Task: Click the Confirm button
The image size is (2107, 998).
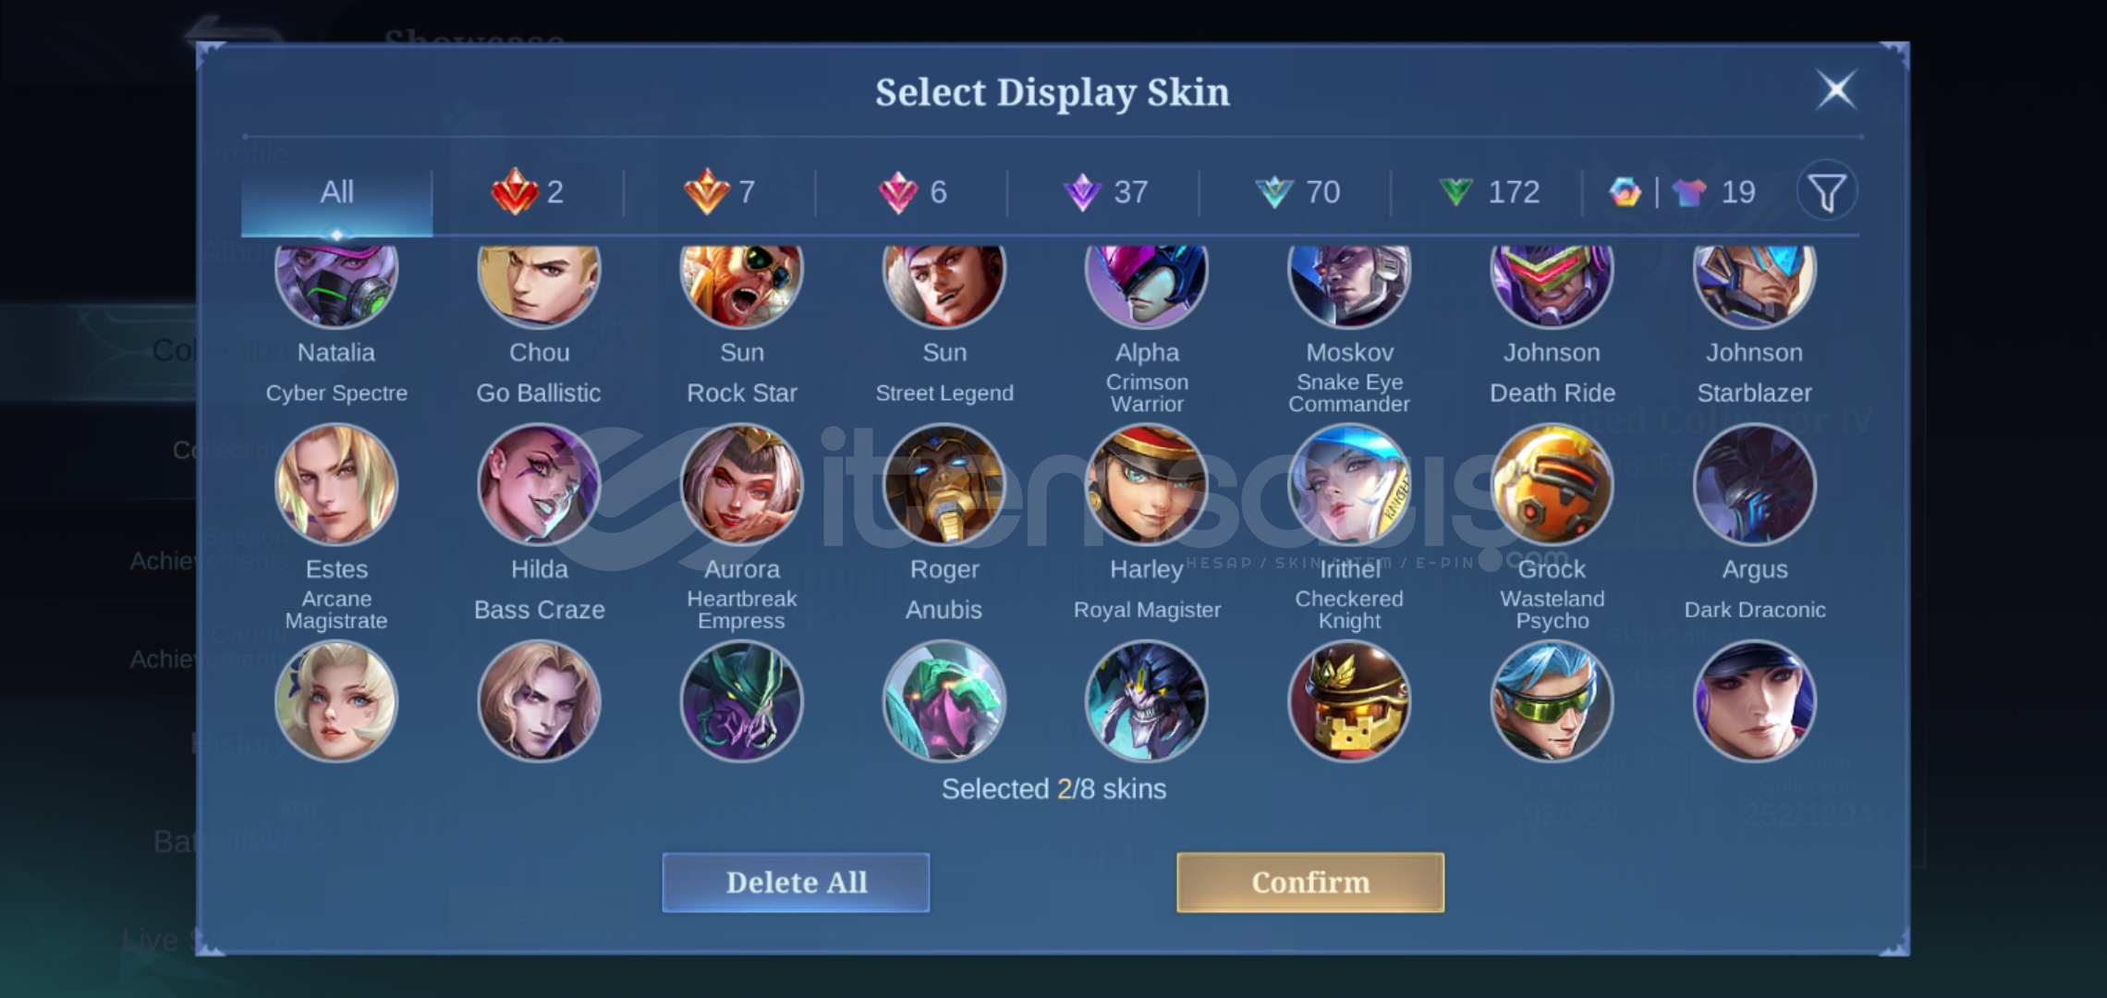Action: [1310, 882]
